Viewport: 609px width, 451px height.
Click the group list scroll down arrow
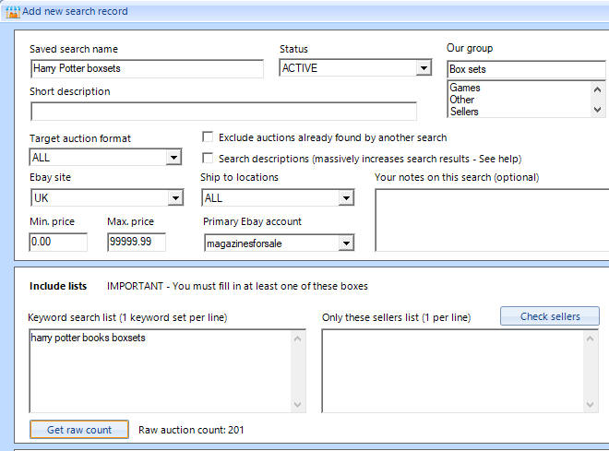[x=597, y=110]
